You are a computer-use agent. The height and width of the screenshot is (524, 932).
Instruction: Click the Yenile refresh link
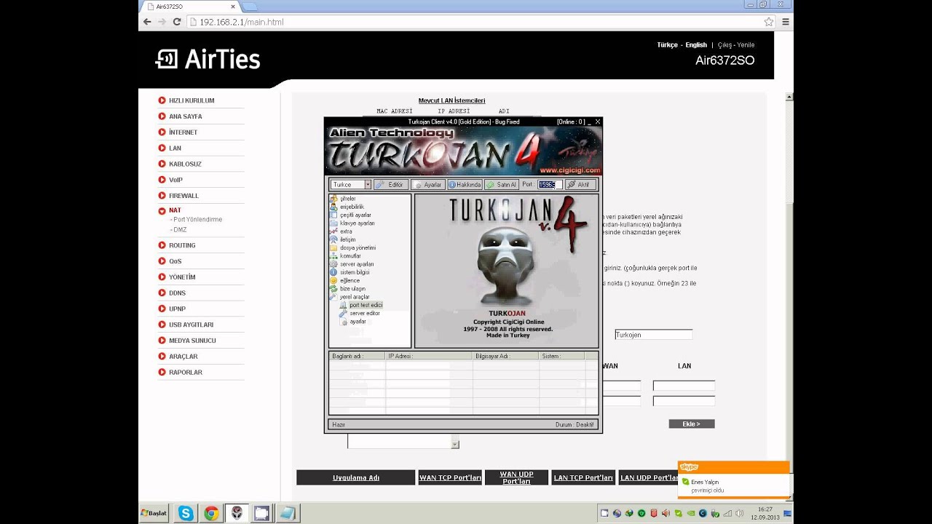tap(746, 45)
